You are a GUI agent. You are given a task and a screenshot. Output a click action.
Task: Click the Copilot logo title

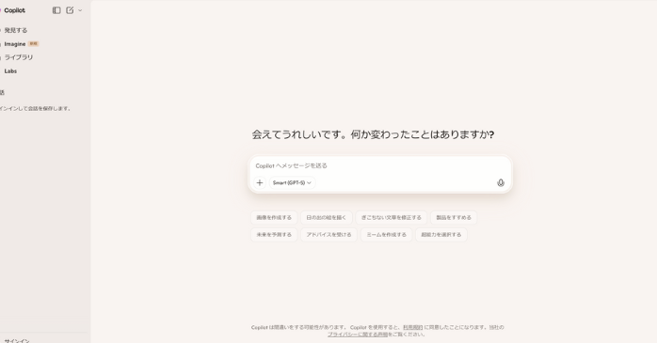tap(14, 10)
